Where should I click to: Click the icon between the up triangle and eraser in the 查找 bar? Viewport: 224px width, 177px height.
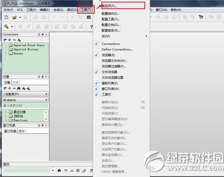78,170
